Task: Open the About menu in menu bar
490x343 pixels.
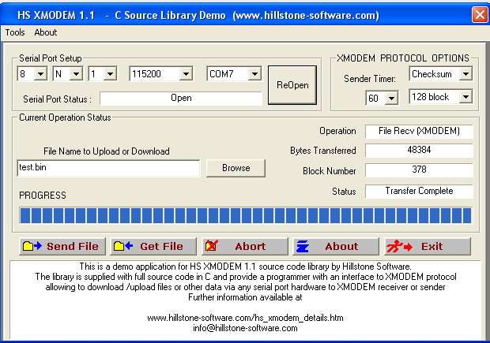Action: tap(46, 32)
